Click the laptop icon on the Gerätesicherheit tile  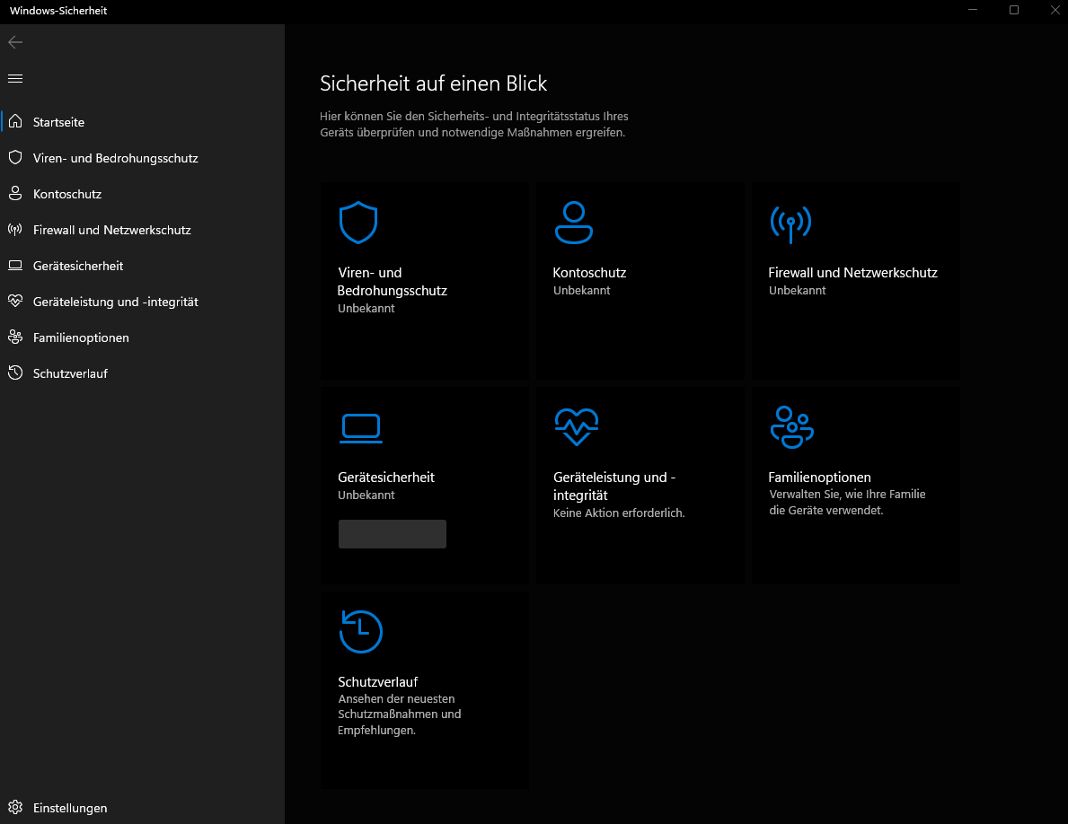361,428
